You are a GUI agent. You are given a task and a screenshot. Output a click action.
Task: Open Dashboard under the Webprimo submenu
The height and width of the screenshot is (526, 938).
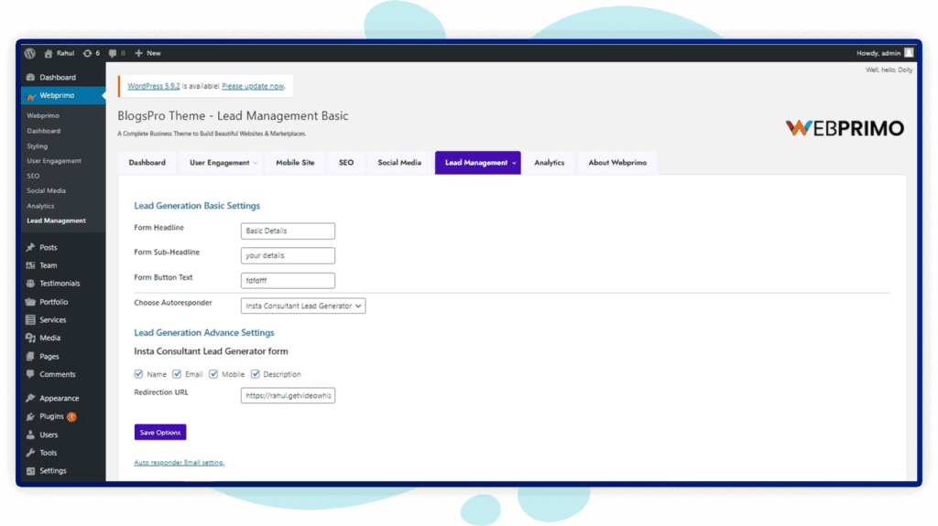coord(44,131)
